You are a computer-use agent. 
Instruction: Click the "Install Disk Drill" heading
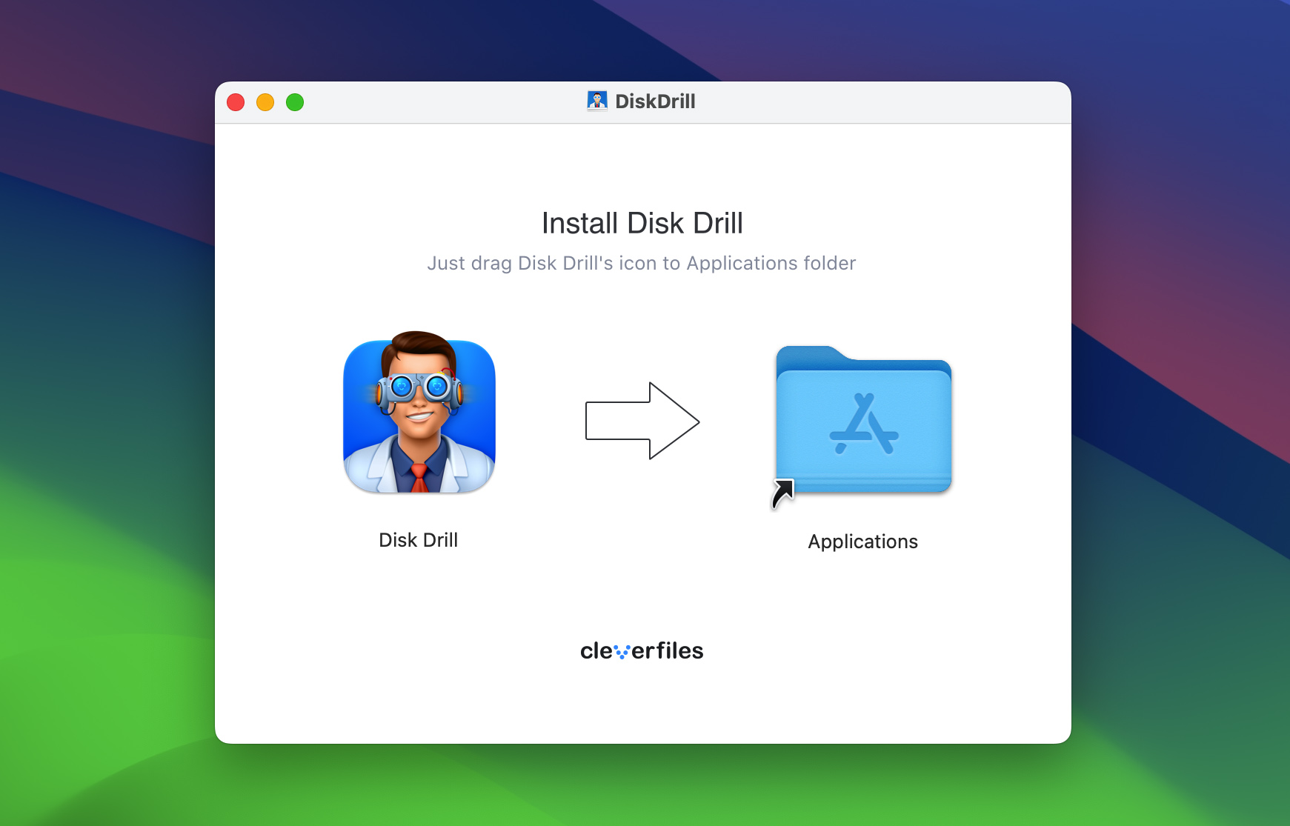coord(642,223)
